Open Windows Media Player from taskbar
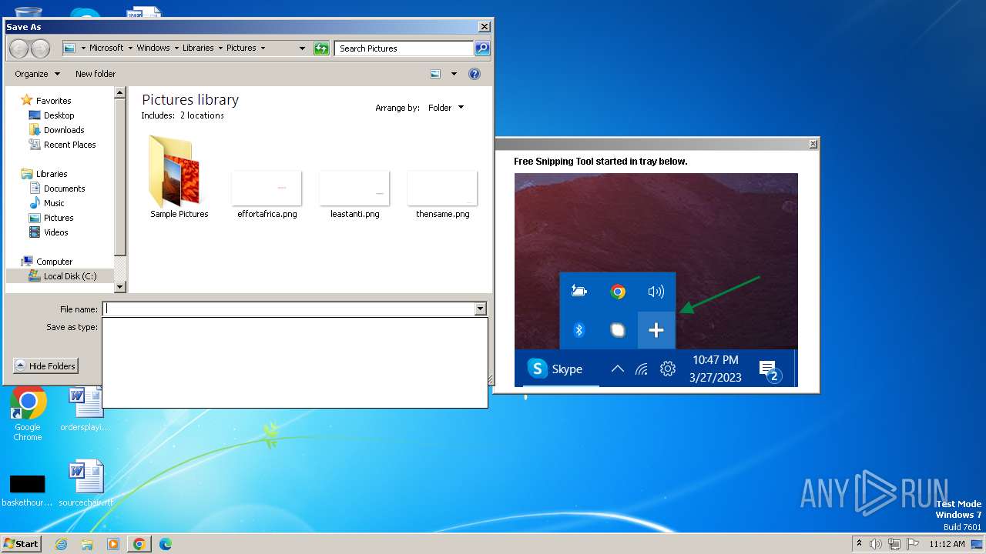This screenshot has width=986, height=554. (113, 544)
